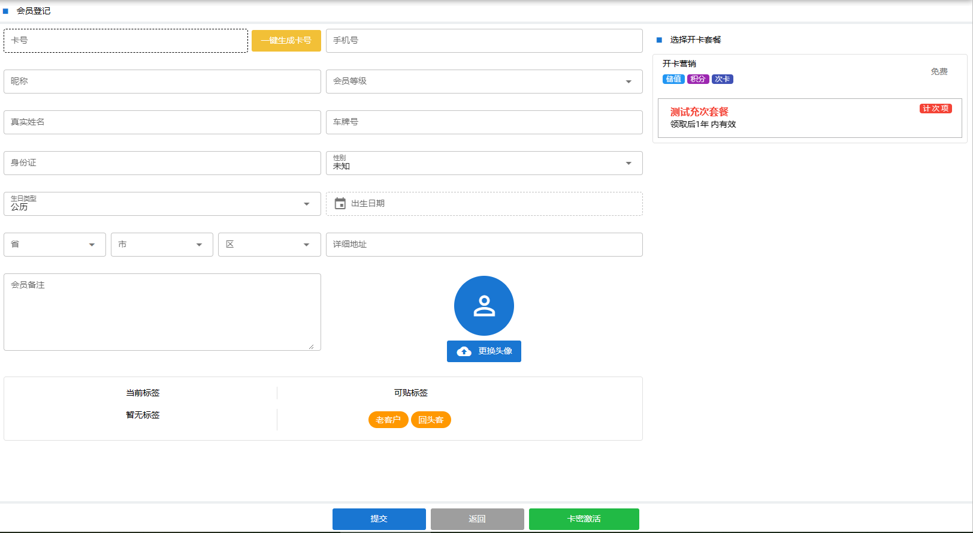
Task: Click the blue default avatar circle
Action: pos(484,306)
